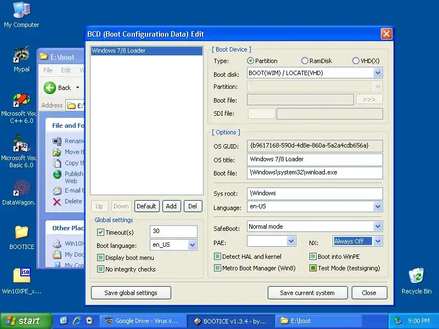Switch to E:\boot taskbar button
The image size is (439, 329).
(x=318, y=321)
